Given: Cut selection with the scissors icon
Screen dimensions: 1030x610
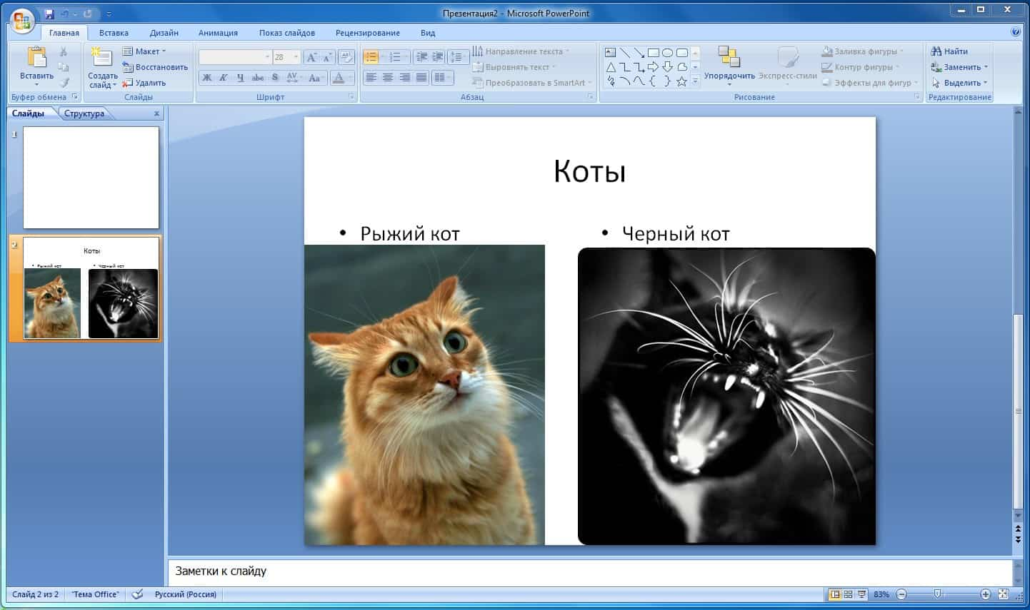Looking at the screenshot, I should (x=64, y=52).
